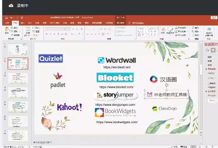Select the rectangle shape in shapes gallery
The width and height of the screenshot is (218, 148).
point(152,28)
